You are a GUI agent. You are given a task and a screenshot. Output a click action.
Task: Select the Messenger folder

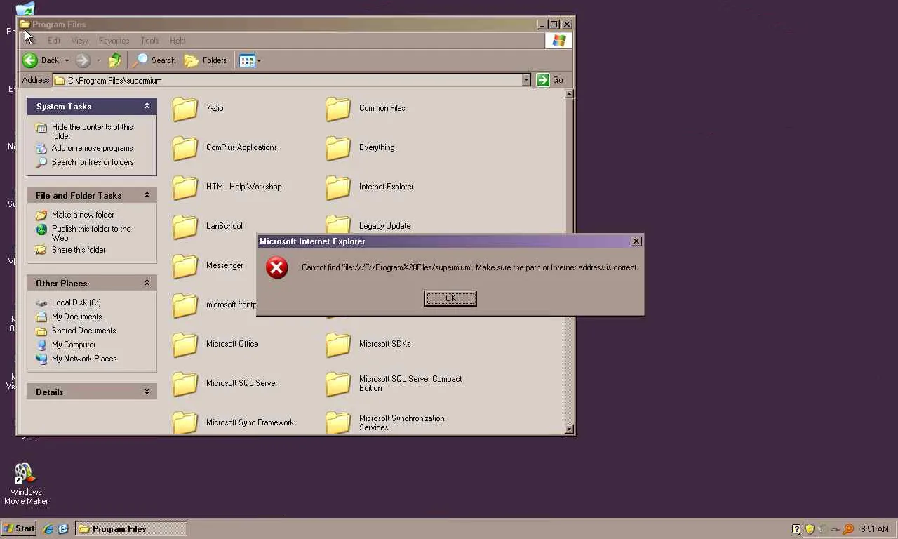click(208, 265)
